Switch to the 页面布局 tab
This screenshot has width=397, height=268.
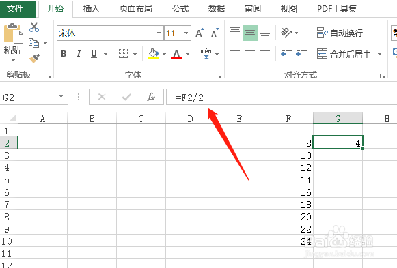(x=136, y=9)
